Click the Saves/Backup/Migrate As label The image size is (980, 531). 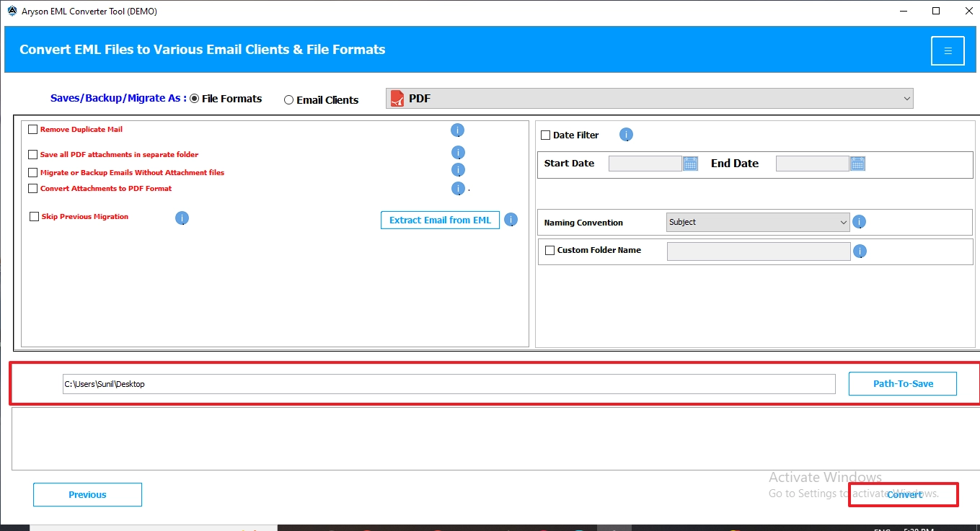tap(118, 98)
